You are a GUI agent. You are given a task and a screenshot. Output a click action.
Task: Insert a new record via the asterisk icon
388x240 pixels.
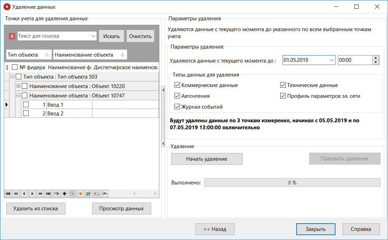tap(64, 194)
